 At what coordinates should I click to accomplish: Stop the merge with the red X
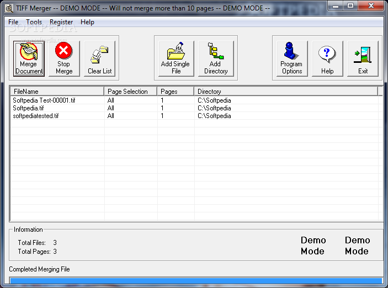pos(64,58)
